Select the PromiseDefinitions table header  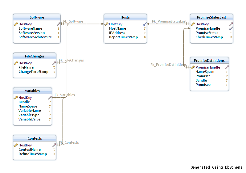[x=209, y=60]
